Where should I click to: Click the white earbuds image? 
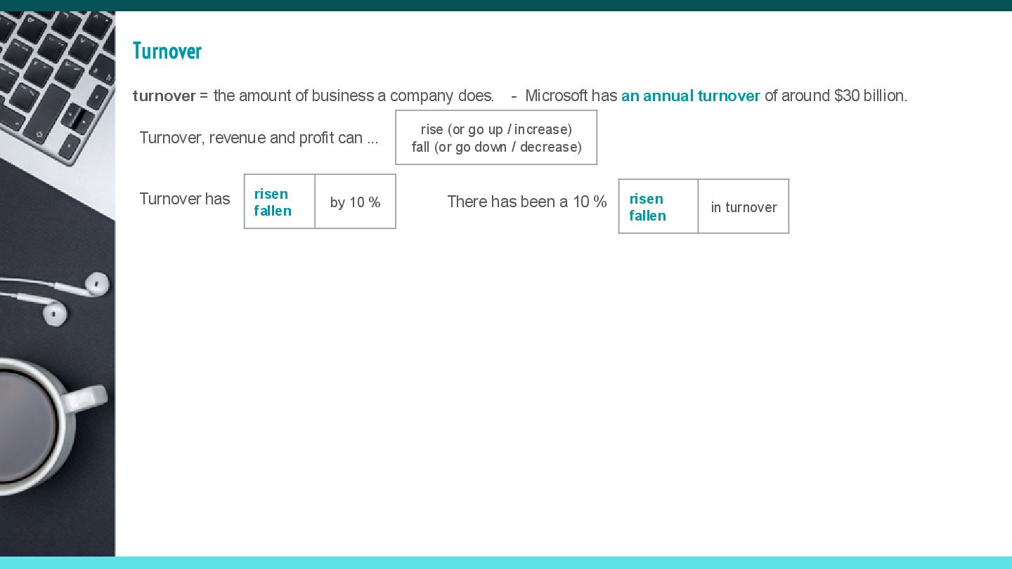56,296
